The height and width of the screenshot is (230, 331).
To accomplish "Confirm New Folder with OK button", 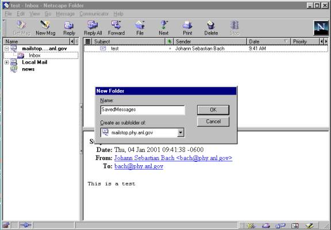I will click(x=213, y=110).
